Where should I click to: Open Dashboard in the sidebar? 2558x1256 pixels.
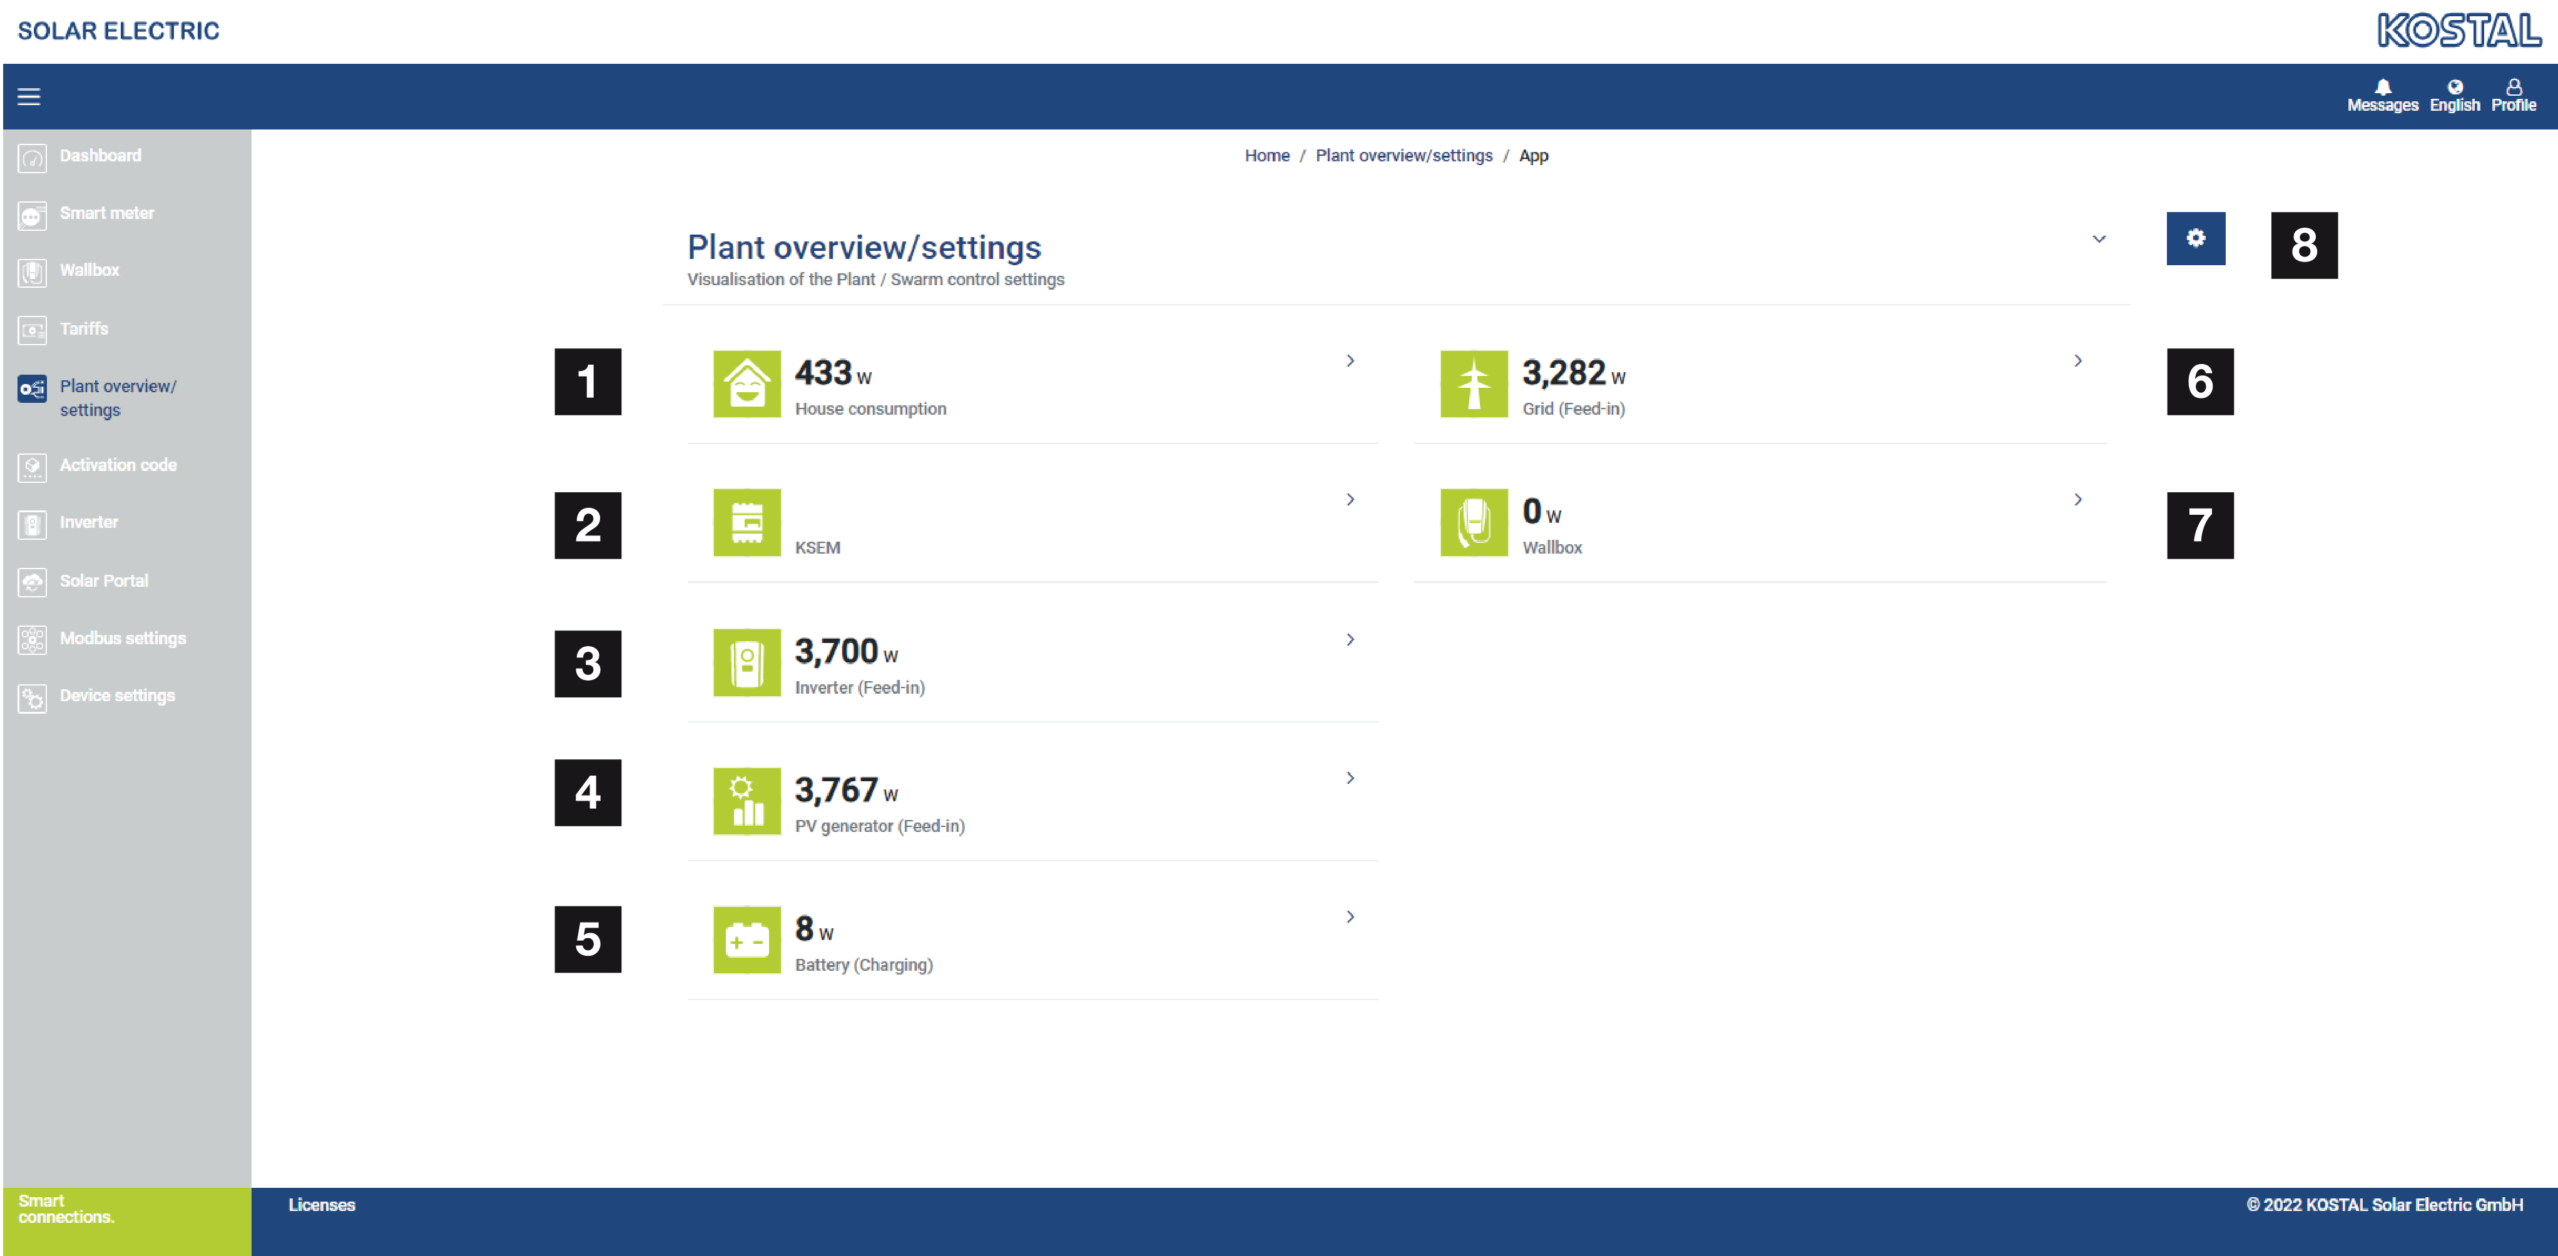99,156
